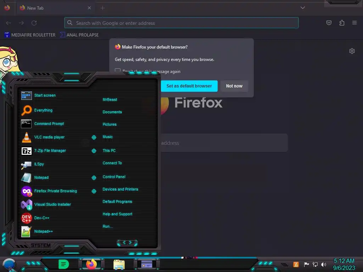Viewport: 363px width, 272px height.
Task: Open purple window app on taskbar
Action: pyautogui.click(x=147, y=264)
